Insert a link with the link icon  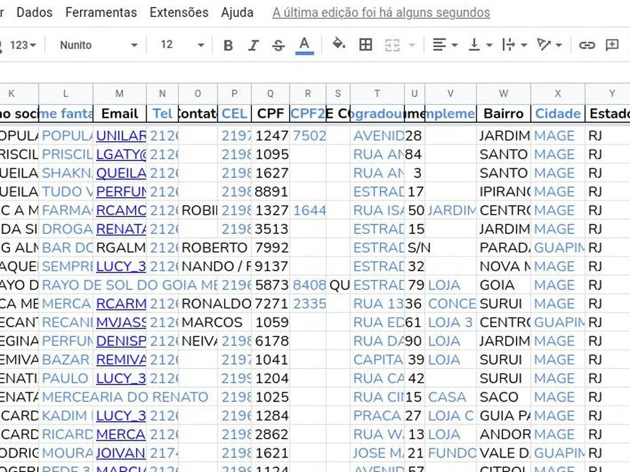(x=587, y=45)
